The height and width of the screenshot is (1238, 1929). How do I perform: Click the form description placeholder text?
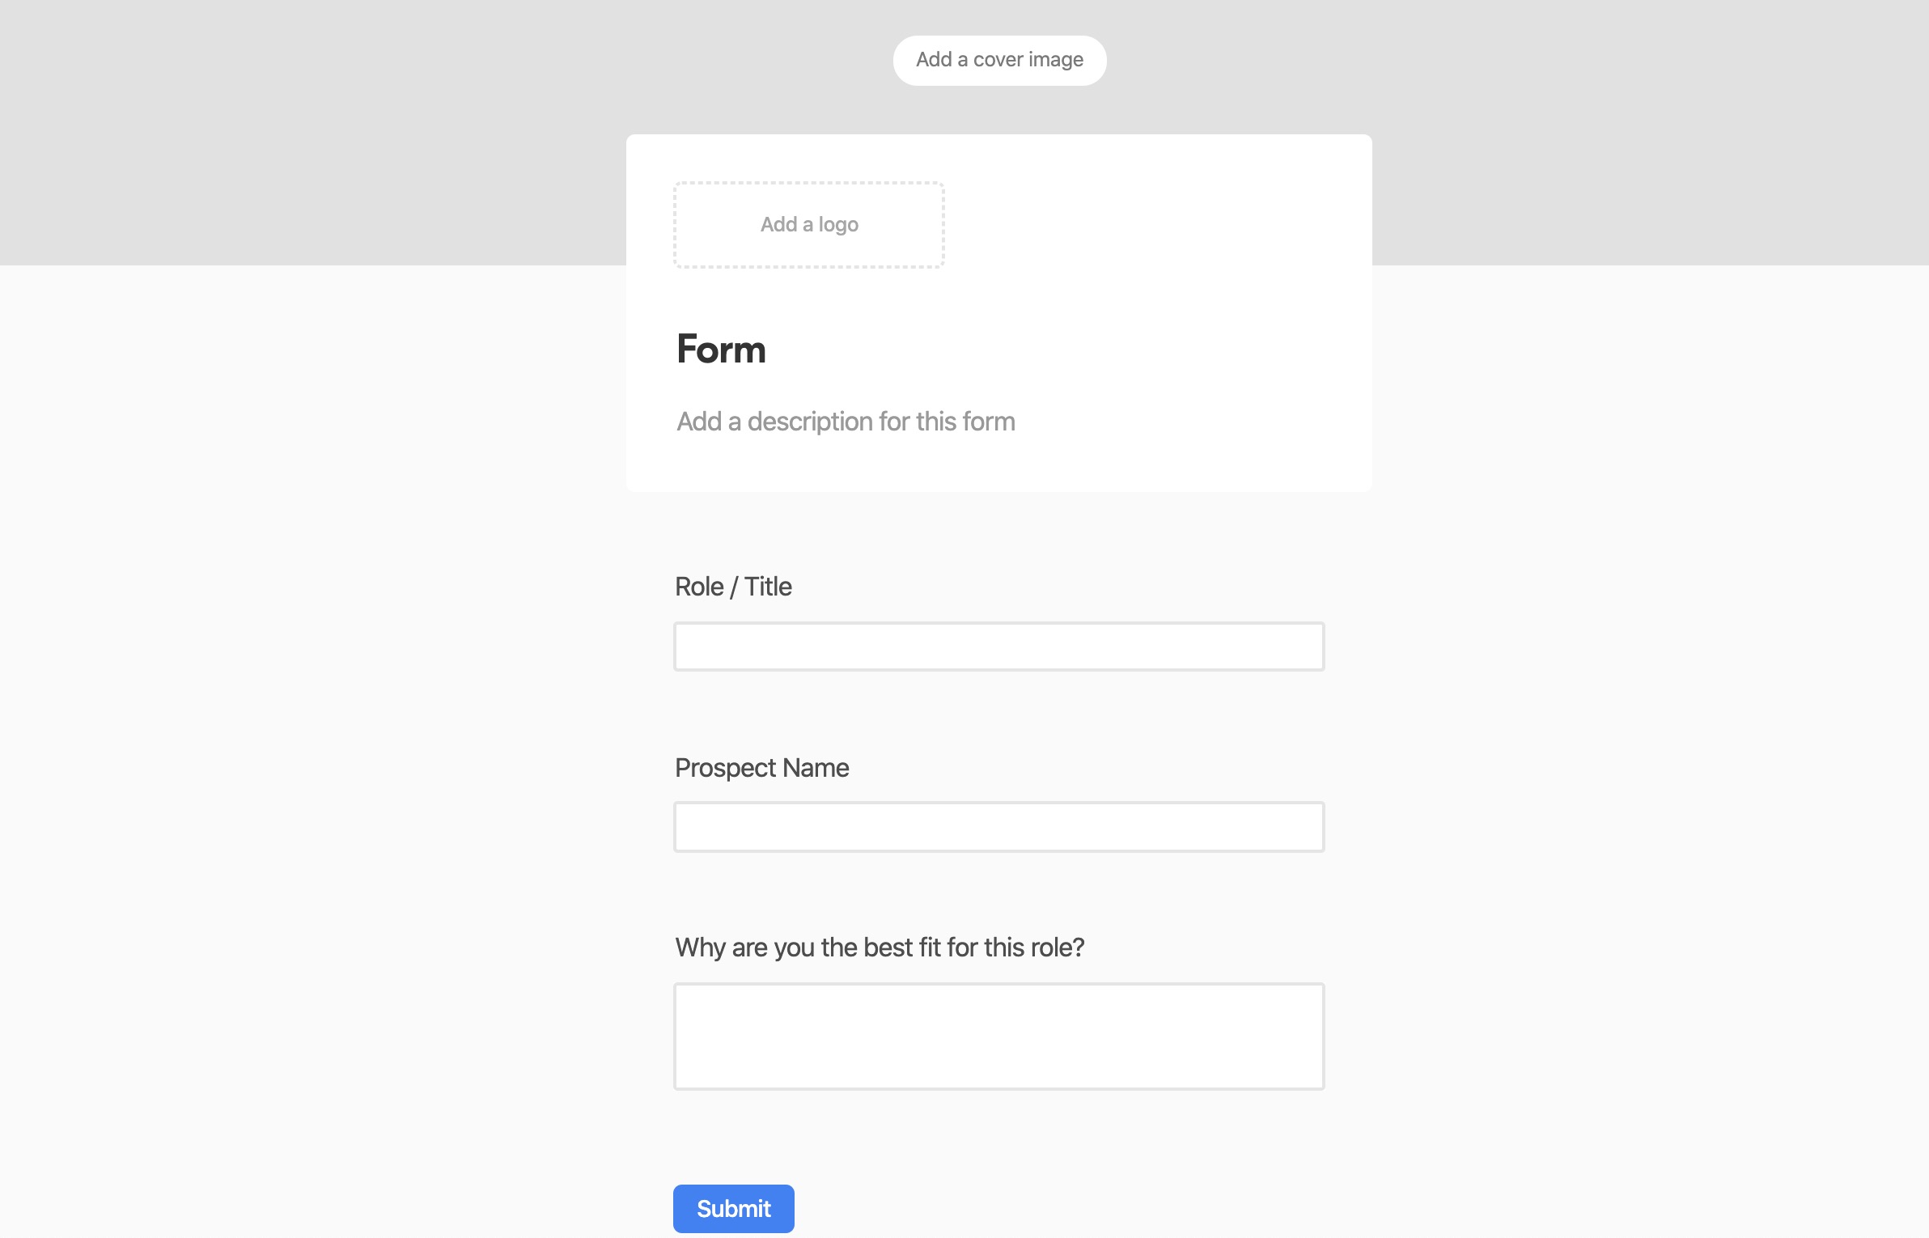point(846,422)
